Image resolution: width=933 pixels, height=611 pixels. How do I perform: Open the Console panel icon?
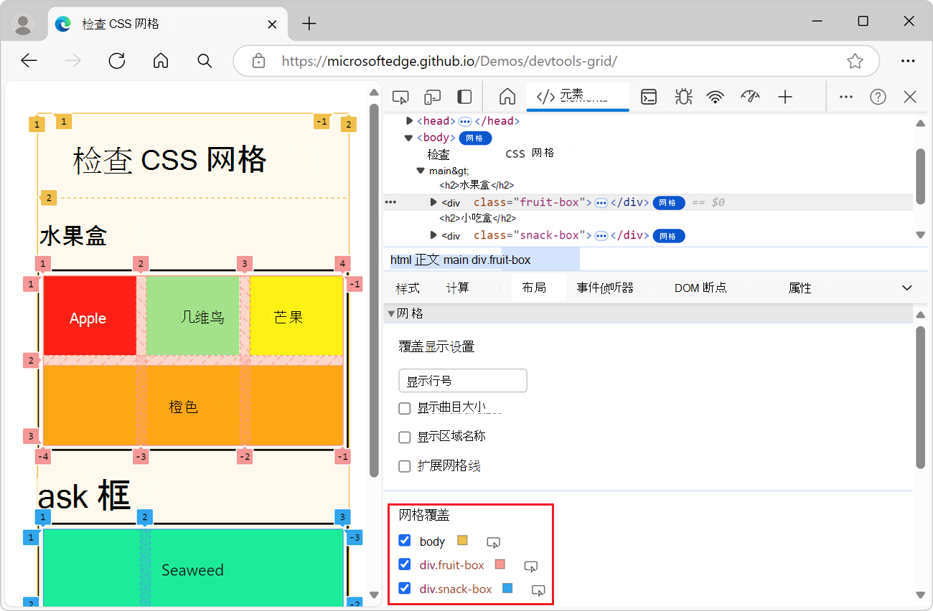648,96
